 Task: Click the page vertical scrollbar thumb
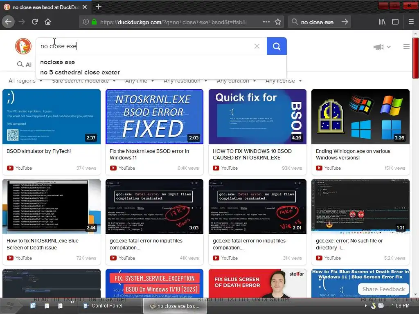[x=415, y=58]
